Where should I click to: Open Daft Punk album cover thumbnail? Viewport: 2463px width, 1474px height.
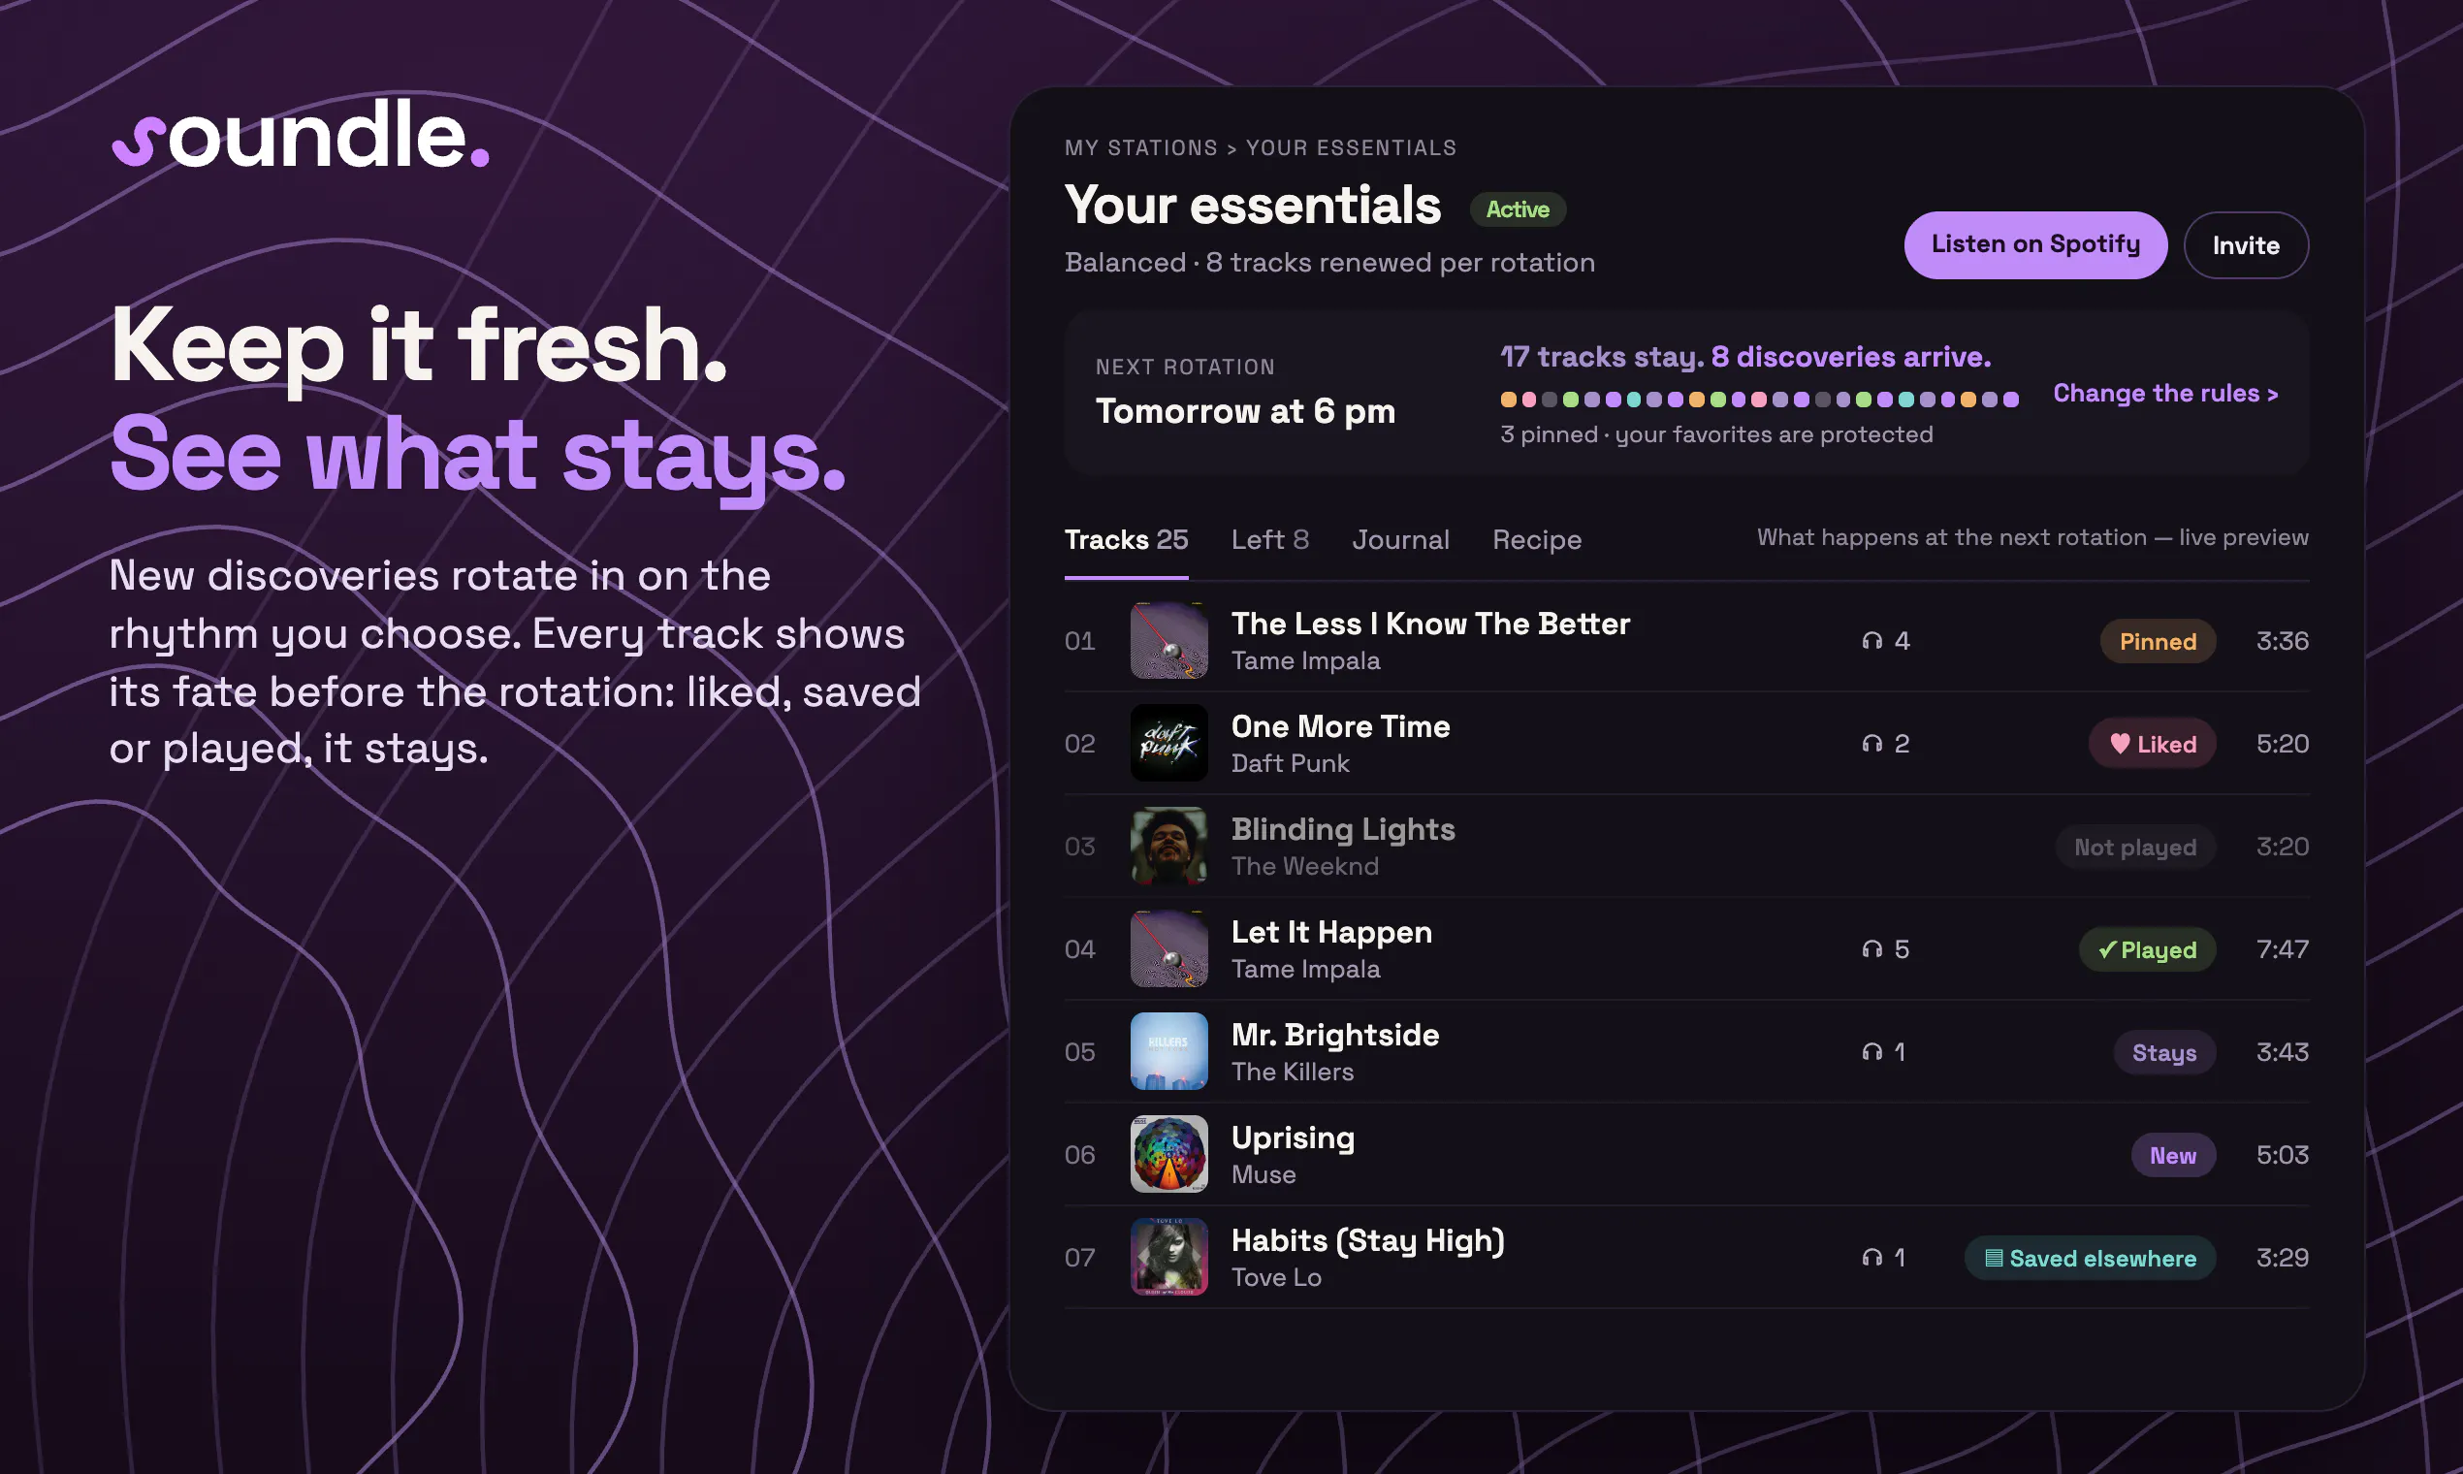click(x=1168, y=744)
